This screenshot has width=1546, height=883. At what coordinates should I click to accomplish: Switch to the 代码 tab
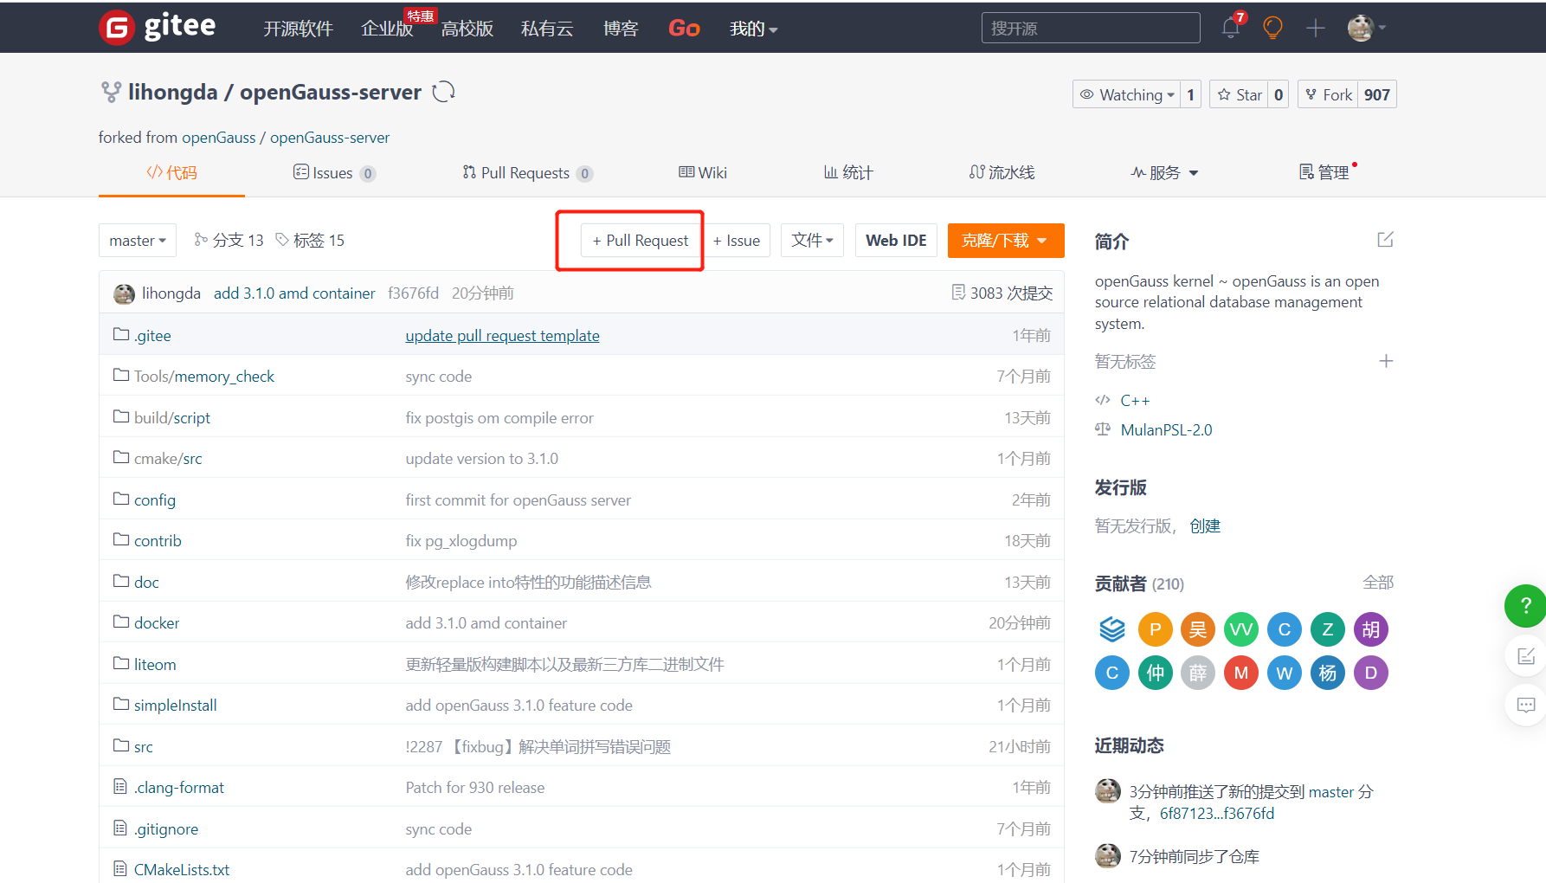point(171,173)
